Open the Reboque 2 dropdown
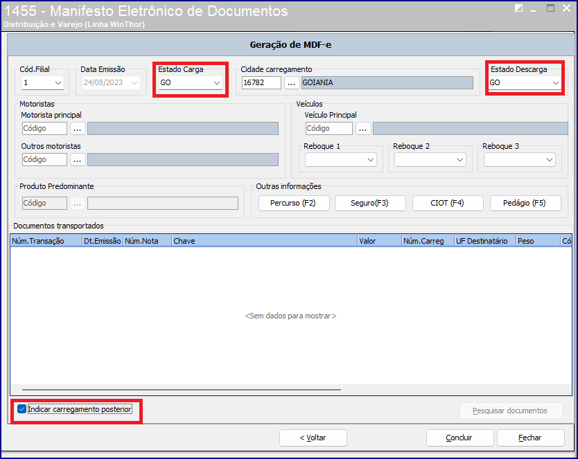This screenshot has width=578, height=459. pyautogui.click(x=430, y=160)
